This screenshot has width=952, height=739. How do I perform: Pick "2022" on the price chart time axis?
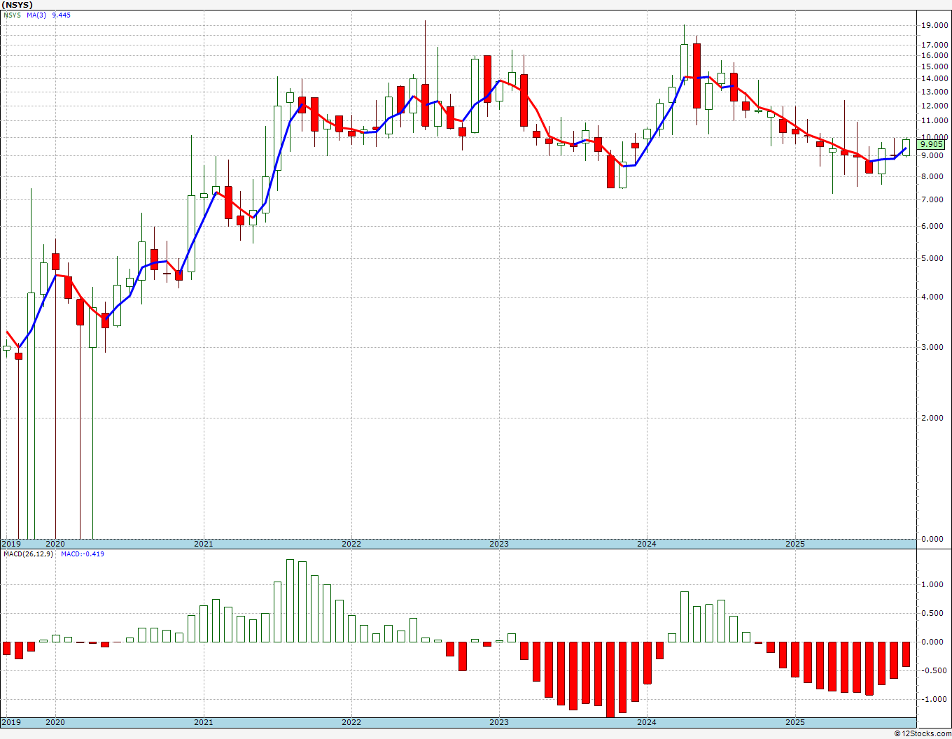(351, 544)
